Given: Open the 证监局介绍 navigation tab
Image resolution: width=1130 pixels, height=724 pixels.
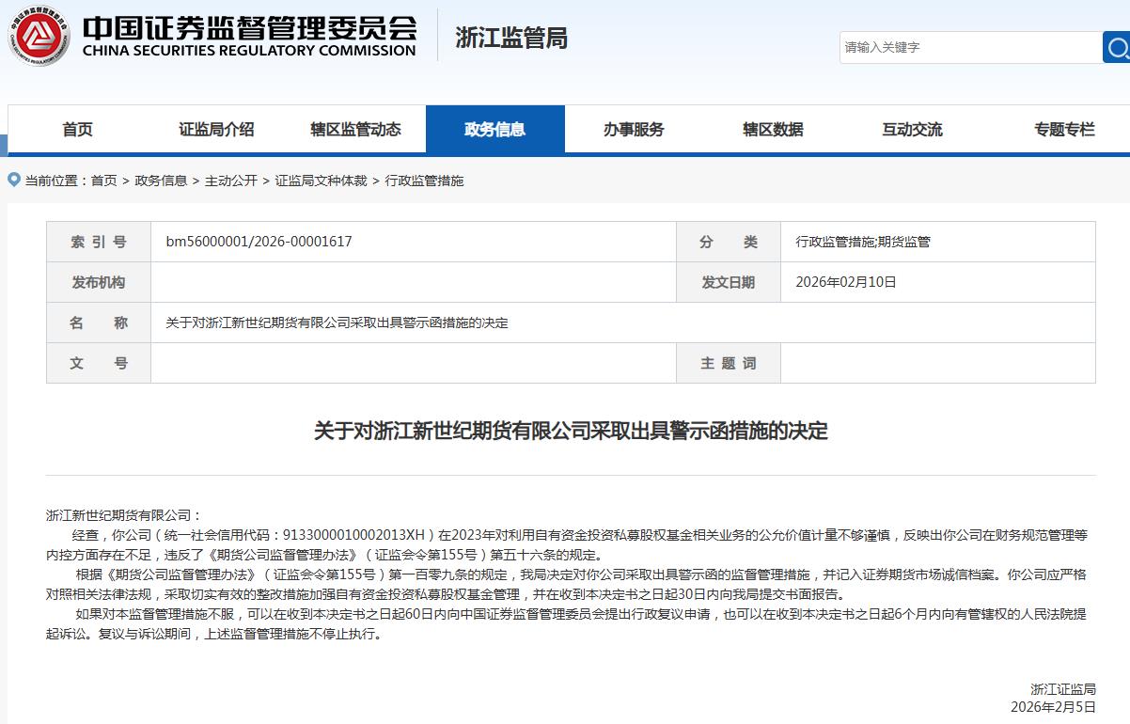Looking at the screenshot, I should tap(216, 130).
